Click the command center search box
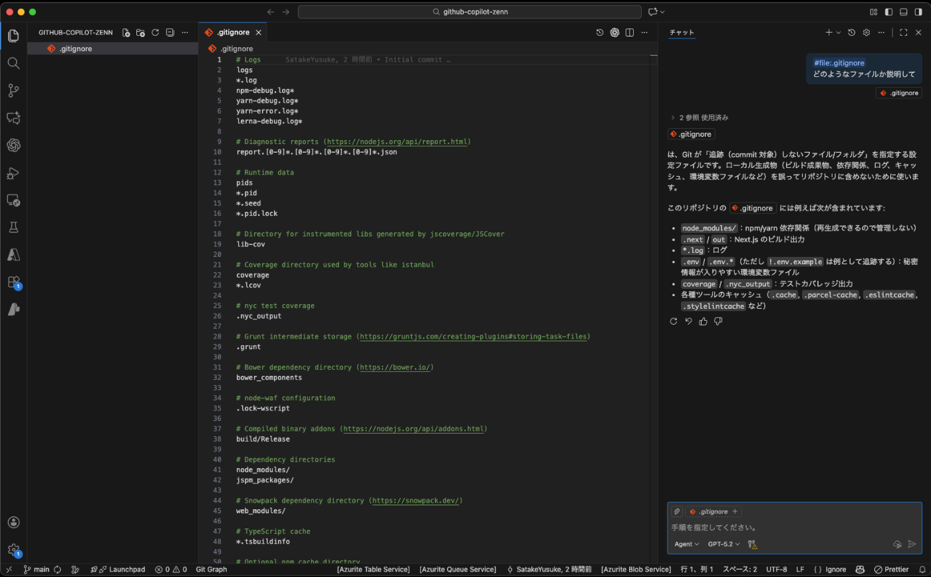 coord(469,12)
